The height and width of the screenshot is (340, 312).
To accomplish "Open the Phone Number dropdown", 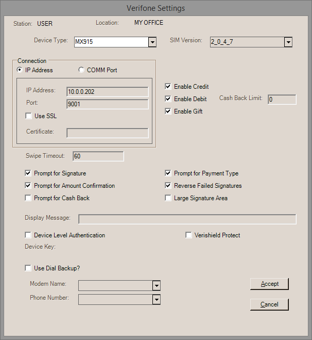I will coord(156,300).
